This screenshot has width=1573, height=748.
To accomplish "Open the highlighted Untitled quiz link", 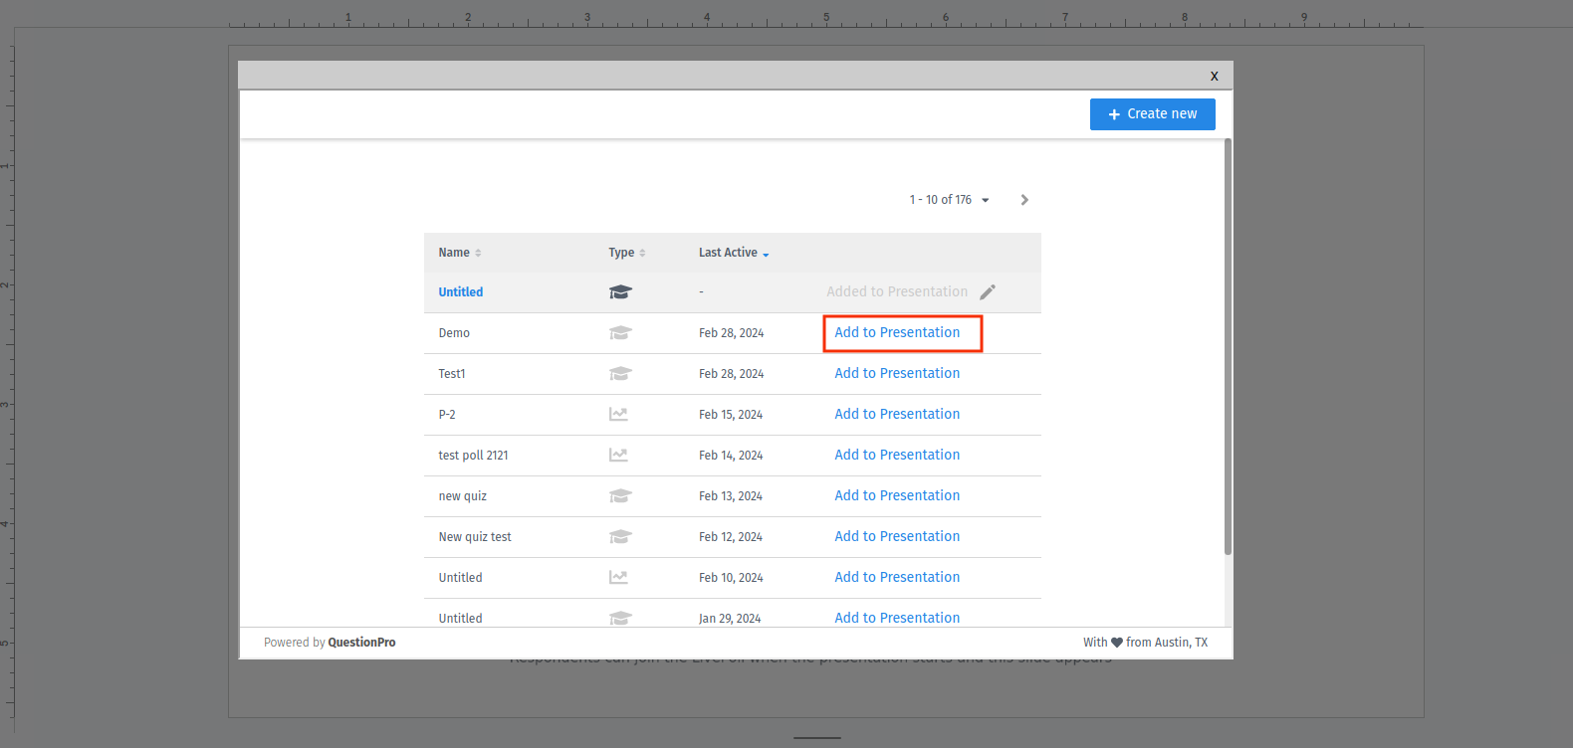I will pos(460,292).
